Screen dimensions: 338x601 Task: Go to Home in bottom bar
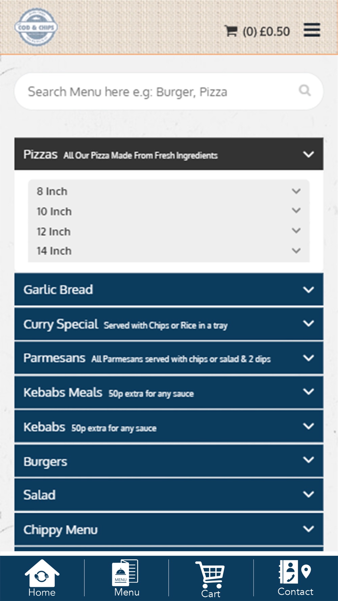click(x=42, y=578)
